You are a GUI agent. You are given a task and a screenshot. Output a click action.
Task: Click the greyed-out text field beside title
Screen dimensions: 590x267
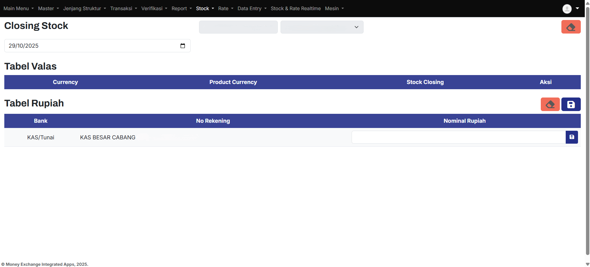click(238, 27)
